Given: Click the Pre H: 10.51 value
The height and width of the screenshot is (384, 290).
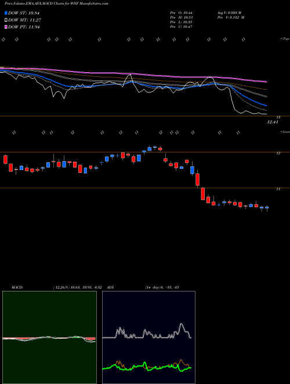Looking at the screenshot, I should click(x=182, y=17).
